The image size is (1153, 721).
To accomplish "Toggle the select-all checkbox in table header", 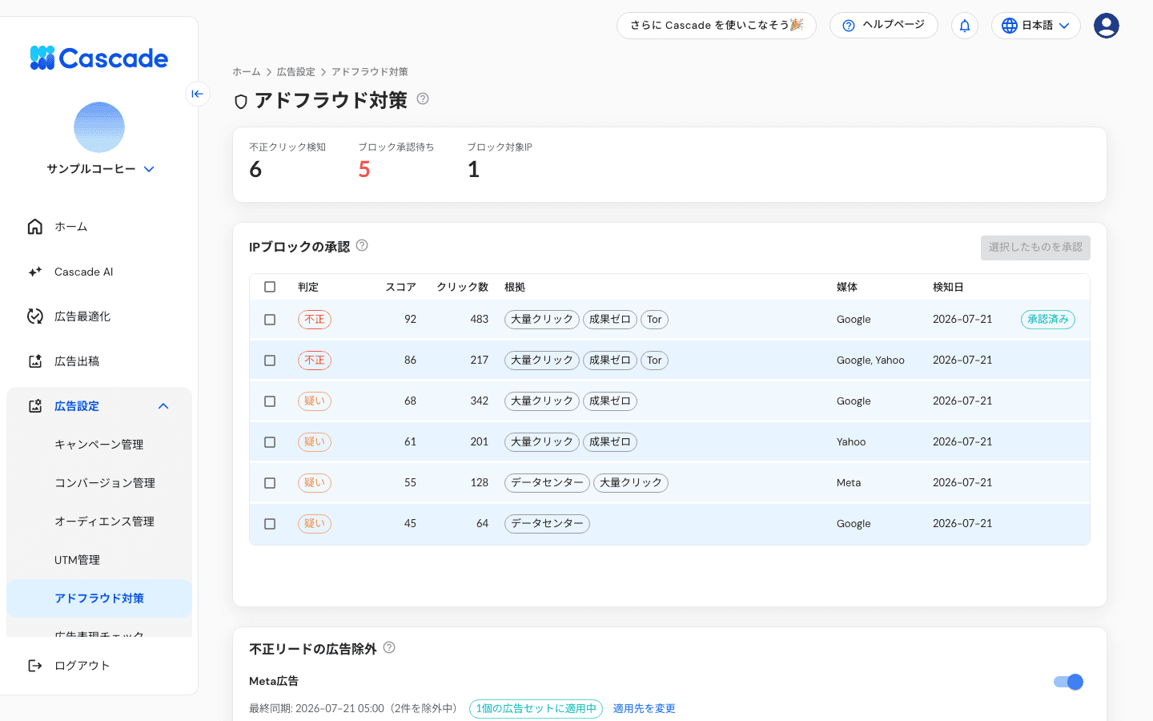I will (270, 287).
